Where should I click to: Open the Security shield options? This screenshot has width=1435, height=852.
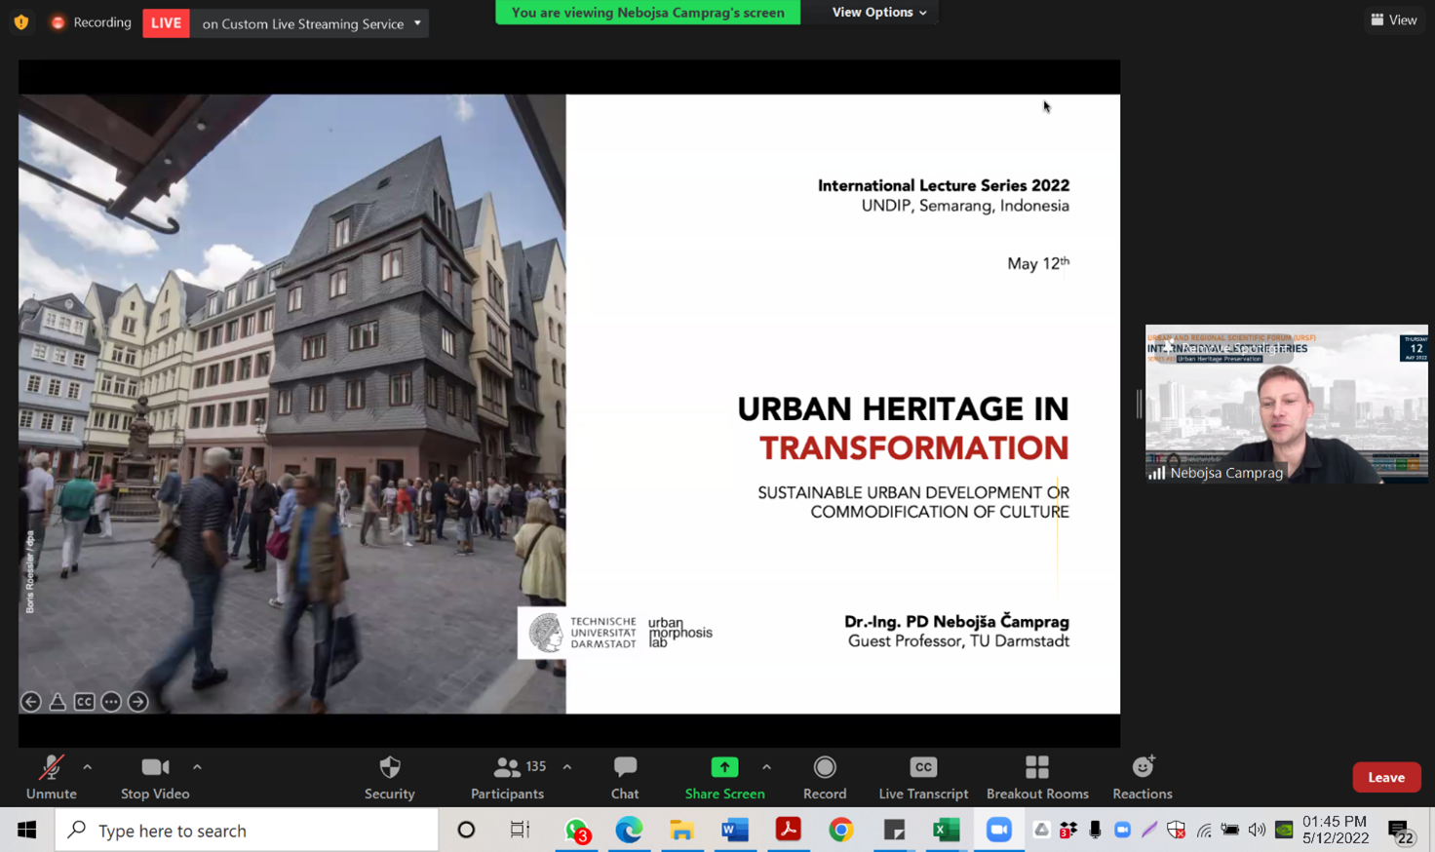(389, 777)
